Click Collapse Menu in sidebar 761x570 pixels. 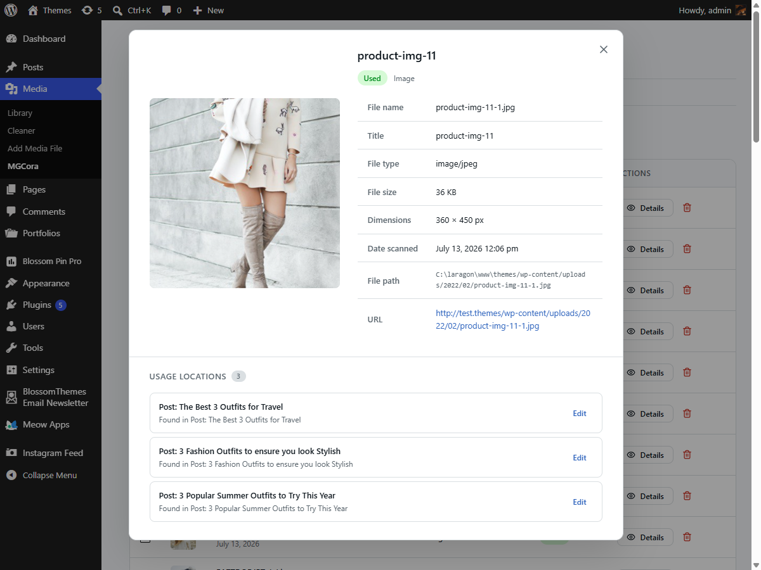click(x=51, y=475)
